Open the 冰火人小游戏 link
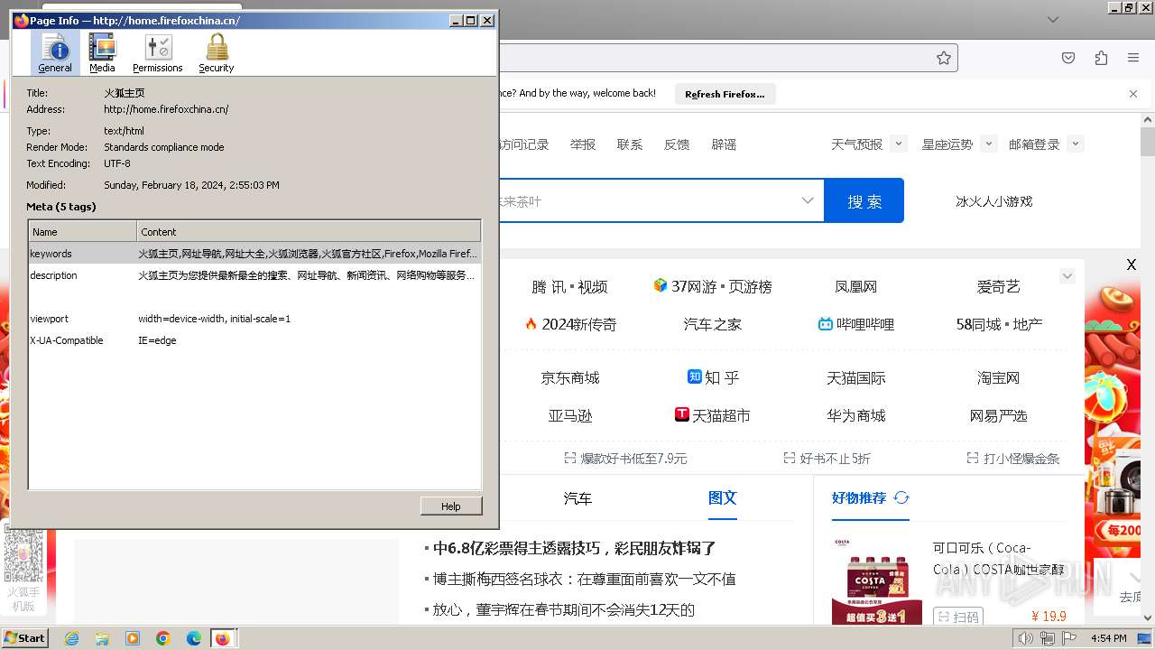 pyautogui.click(x=993, y=201)
